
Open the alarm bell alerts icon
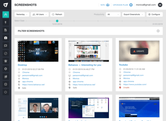coord(6,61)
